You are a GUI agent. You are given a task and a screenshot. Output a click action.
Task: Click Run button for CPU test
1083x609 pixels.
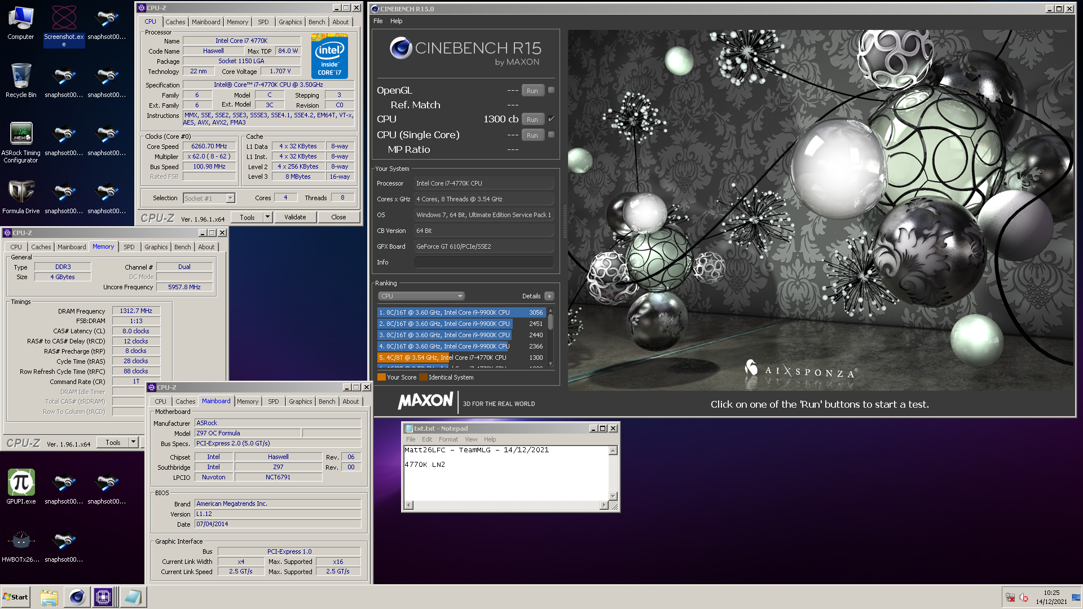click(x=532, y=120)
